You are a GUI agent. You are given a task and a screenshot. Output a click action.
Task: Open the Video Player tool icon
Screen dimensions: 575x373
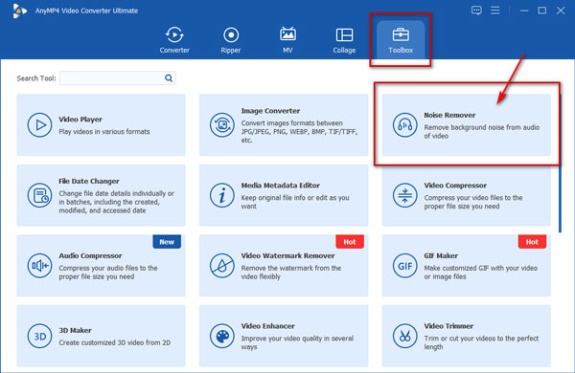click(39, 125)
